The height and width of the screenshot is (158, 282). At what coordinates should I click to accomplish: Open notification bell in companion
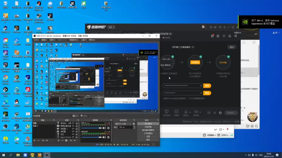pyautogui.click(x=230, y=36)
